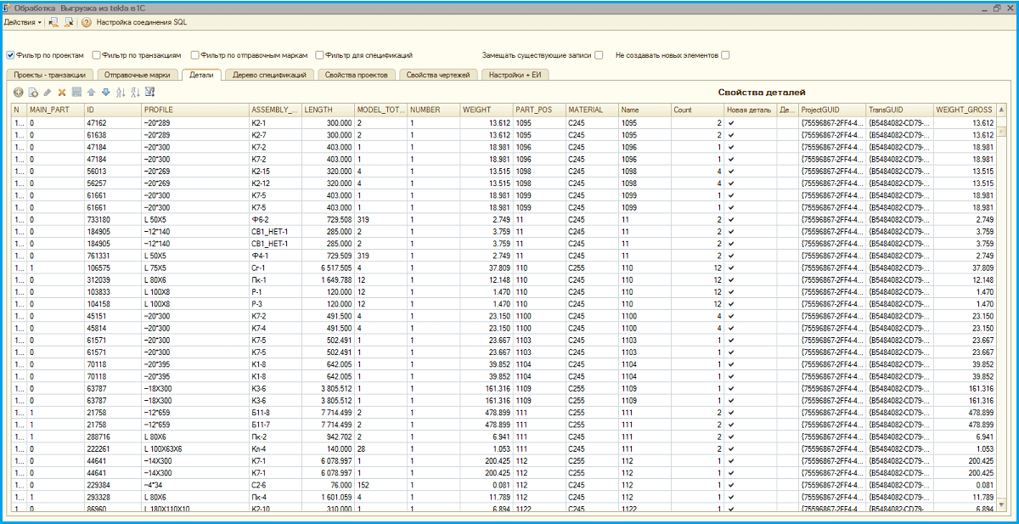
Task: Enable the Фильтр по транзакциям checkbox
Action: pos(97,55)
